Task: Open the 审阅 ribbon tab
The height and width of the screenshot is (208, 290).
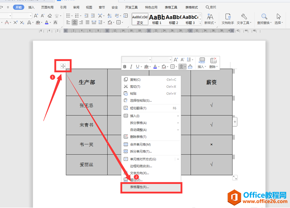Action: tap(76, 7)
